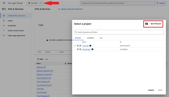This screenshot has height=97, width=169.
Task: Open Cloud Storage link
Action: pos(42,92)
